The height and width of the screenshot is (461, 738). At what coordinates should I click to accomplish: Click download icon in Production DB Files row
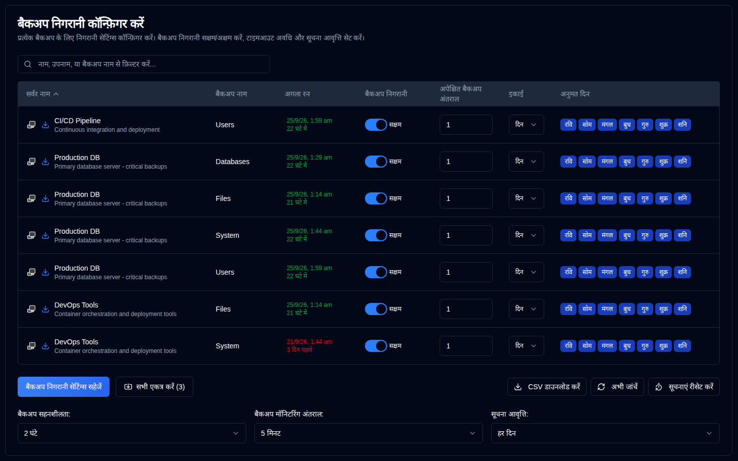(45, 198)
